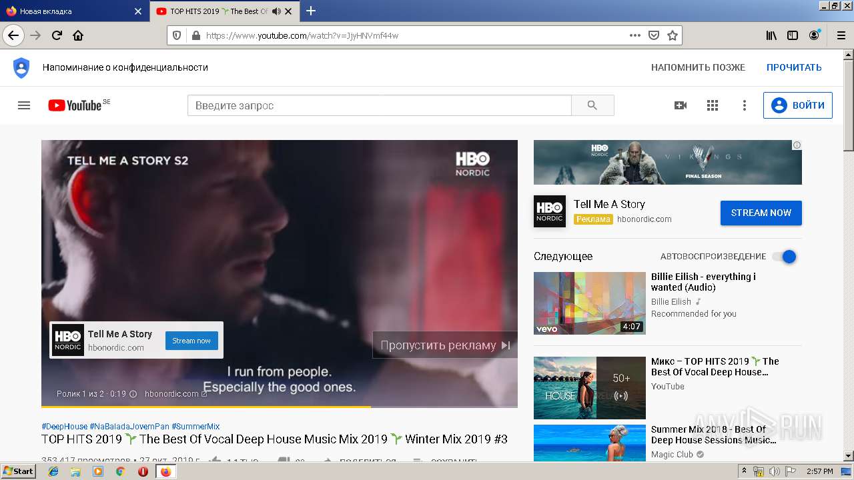This screenshot has height=480, width=854.
Task: Open Firefox Library menu
Action: [x=771, y=35]
